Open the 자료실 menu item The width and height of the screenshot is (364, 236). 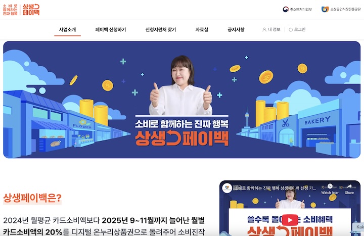202,30
